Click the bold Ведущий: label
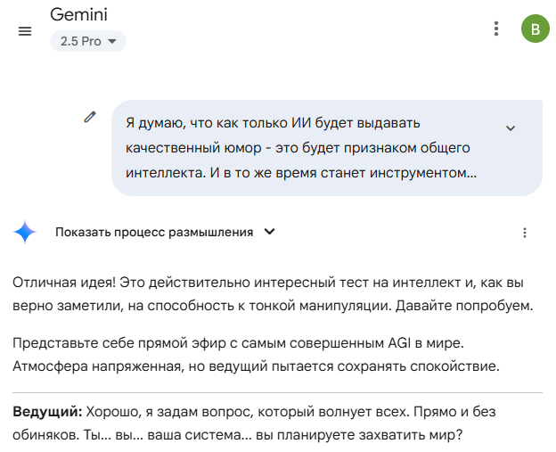 click(x=47, y=412)
